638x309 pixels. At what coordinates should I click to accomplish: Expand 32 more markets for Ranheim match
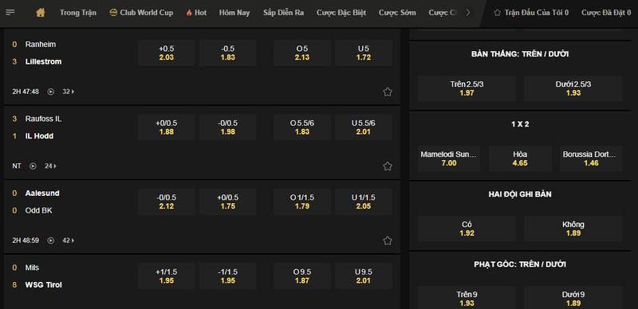click(x=69, y=92)
